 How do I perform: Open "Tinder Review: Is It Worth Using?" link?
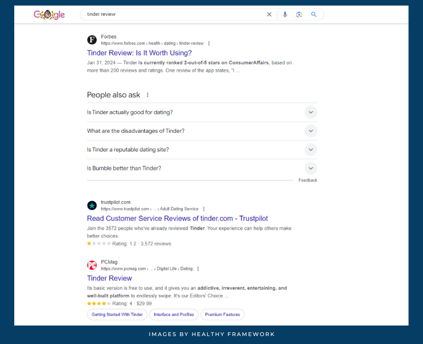pyautogui.click(x=139, y=53)
